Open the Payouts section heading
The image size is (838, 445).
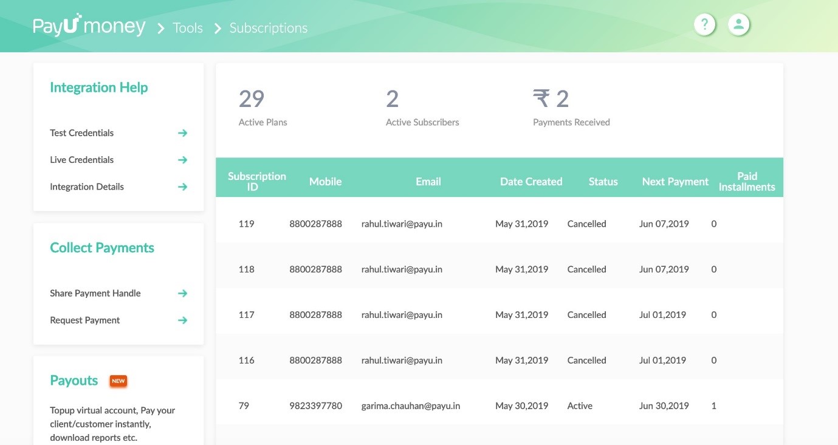coord(74,380)
